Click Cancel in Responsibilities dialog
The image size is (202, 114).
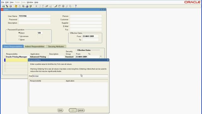(x=81, y=110)
